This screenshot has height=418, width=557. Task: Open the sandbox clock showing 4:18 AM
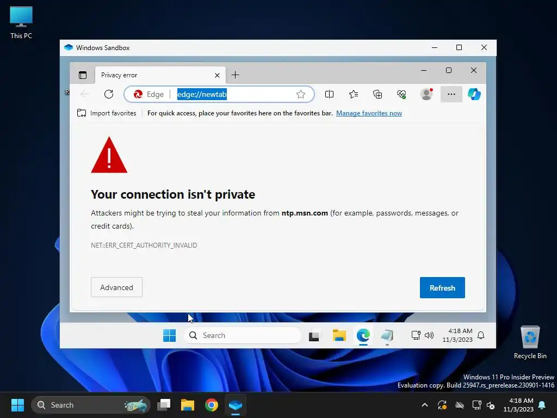(x=457, y=335)
